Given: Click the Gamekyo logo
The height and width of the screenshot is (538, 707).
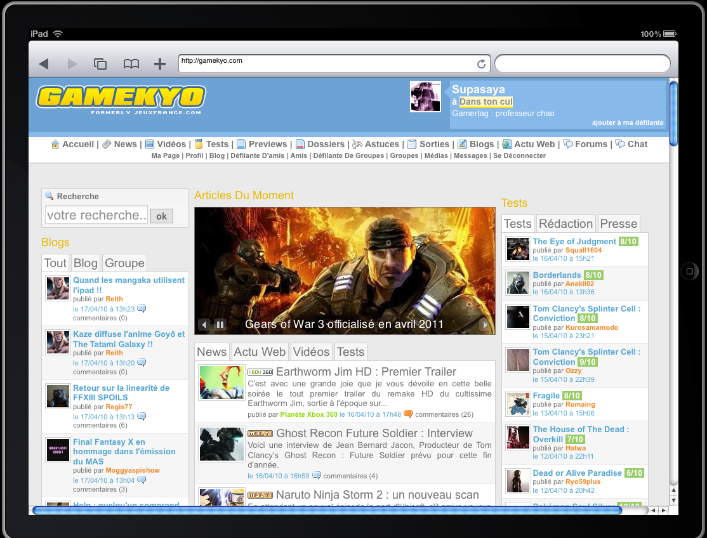Looking at the screenshot, I should pos(121,100).
